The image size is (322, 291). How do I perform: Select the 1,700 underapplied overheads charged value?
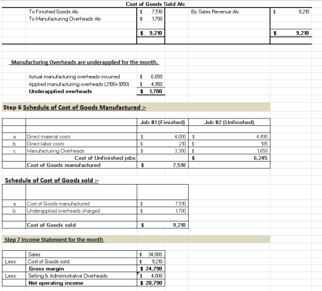(x=181, y=211)
